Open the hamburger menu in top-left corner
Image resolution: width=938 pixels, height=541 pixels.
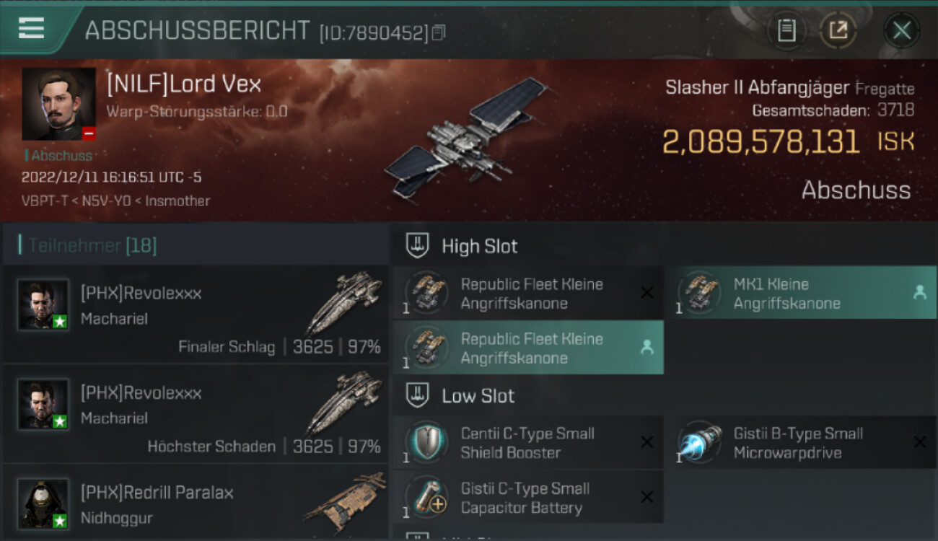pyautogui.click(x=31, y=28)
